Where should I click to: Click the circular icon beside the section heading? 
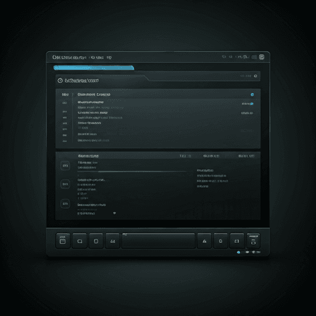(60, 80)
